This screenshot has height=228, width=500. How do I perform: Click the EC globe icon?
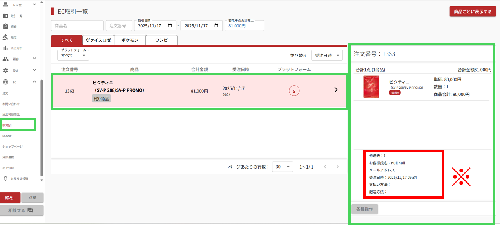point(5,82)
